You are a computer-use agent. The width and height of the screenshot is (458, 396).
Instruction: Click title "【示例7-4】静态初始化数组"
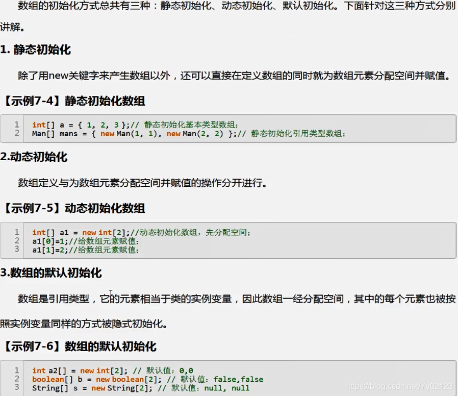74,101
